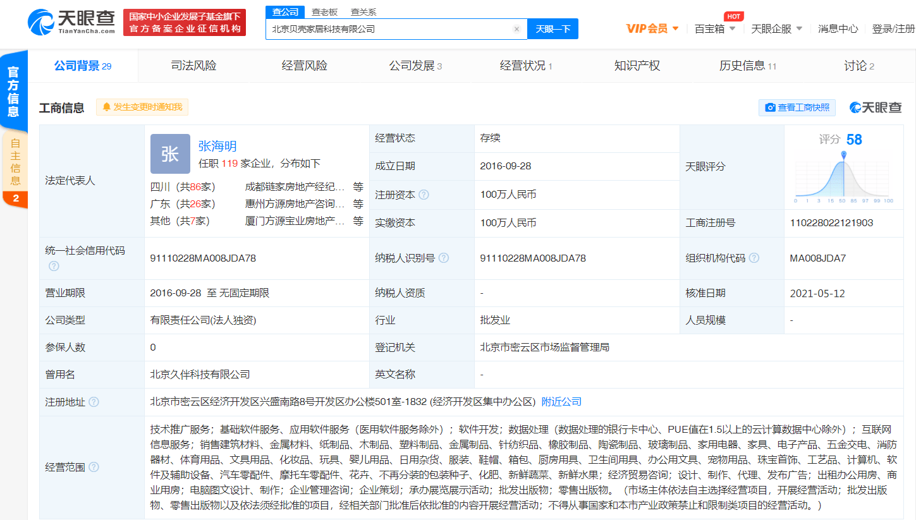916x520 pixels.
Task: Clear the search box with the × icon
Action: click(x=516, y=28)
